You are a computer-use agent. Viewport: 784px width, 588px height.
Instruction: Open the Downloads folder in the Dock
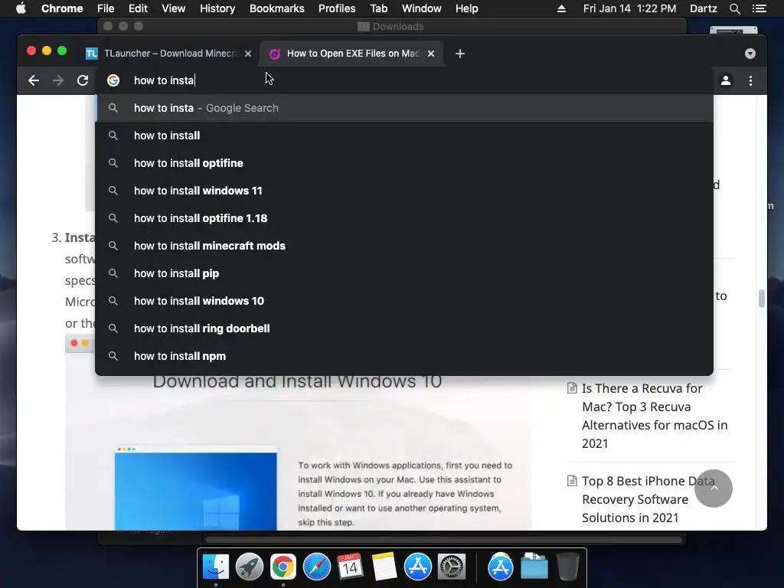pos(534,567)
